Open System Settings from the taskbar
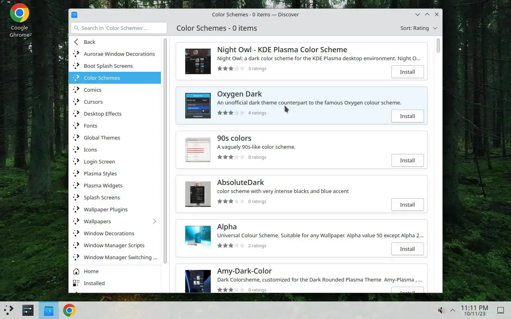 [28, 310]
